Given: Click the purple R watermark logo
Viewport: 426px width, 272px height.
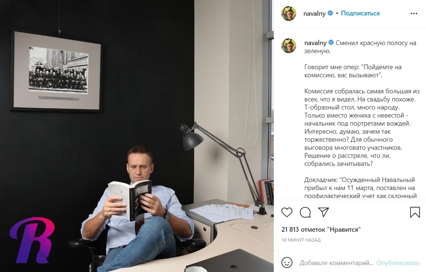Looking at the screenshot, I should coord(32,240).
